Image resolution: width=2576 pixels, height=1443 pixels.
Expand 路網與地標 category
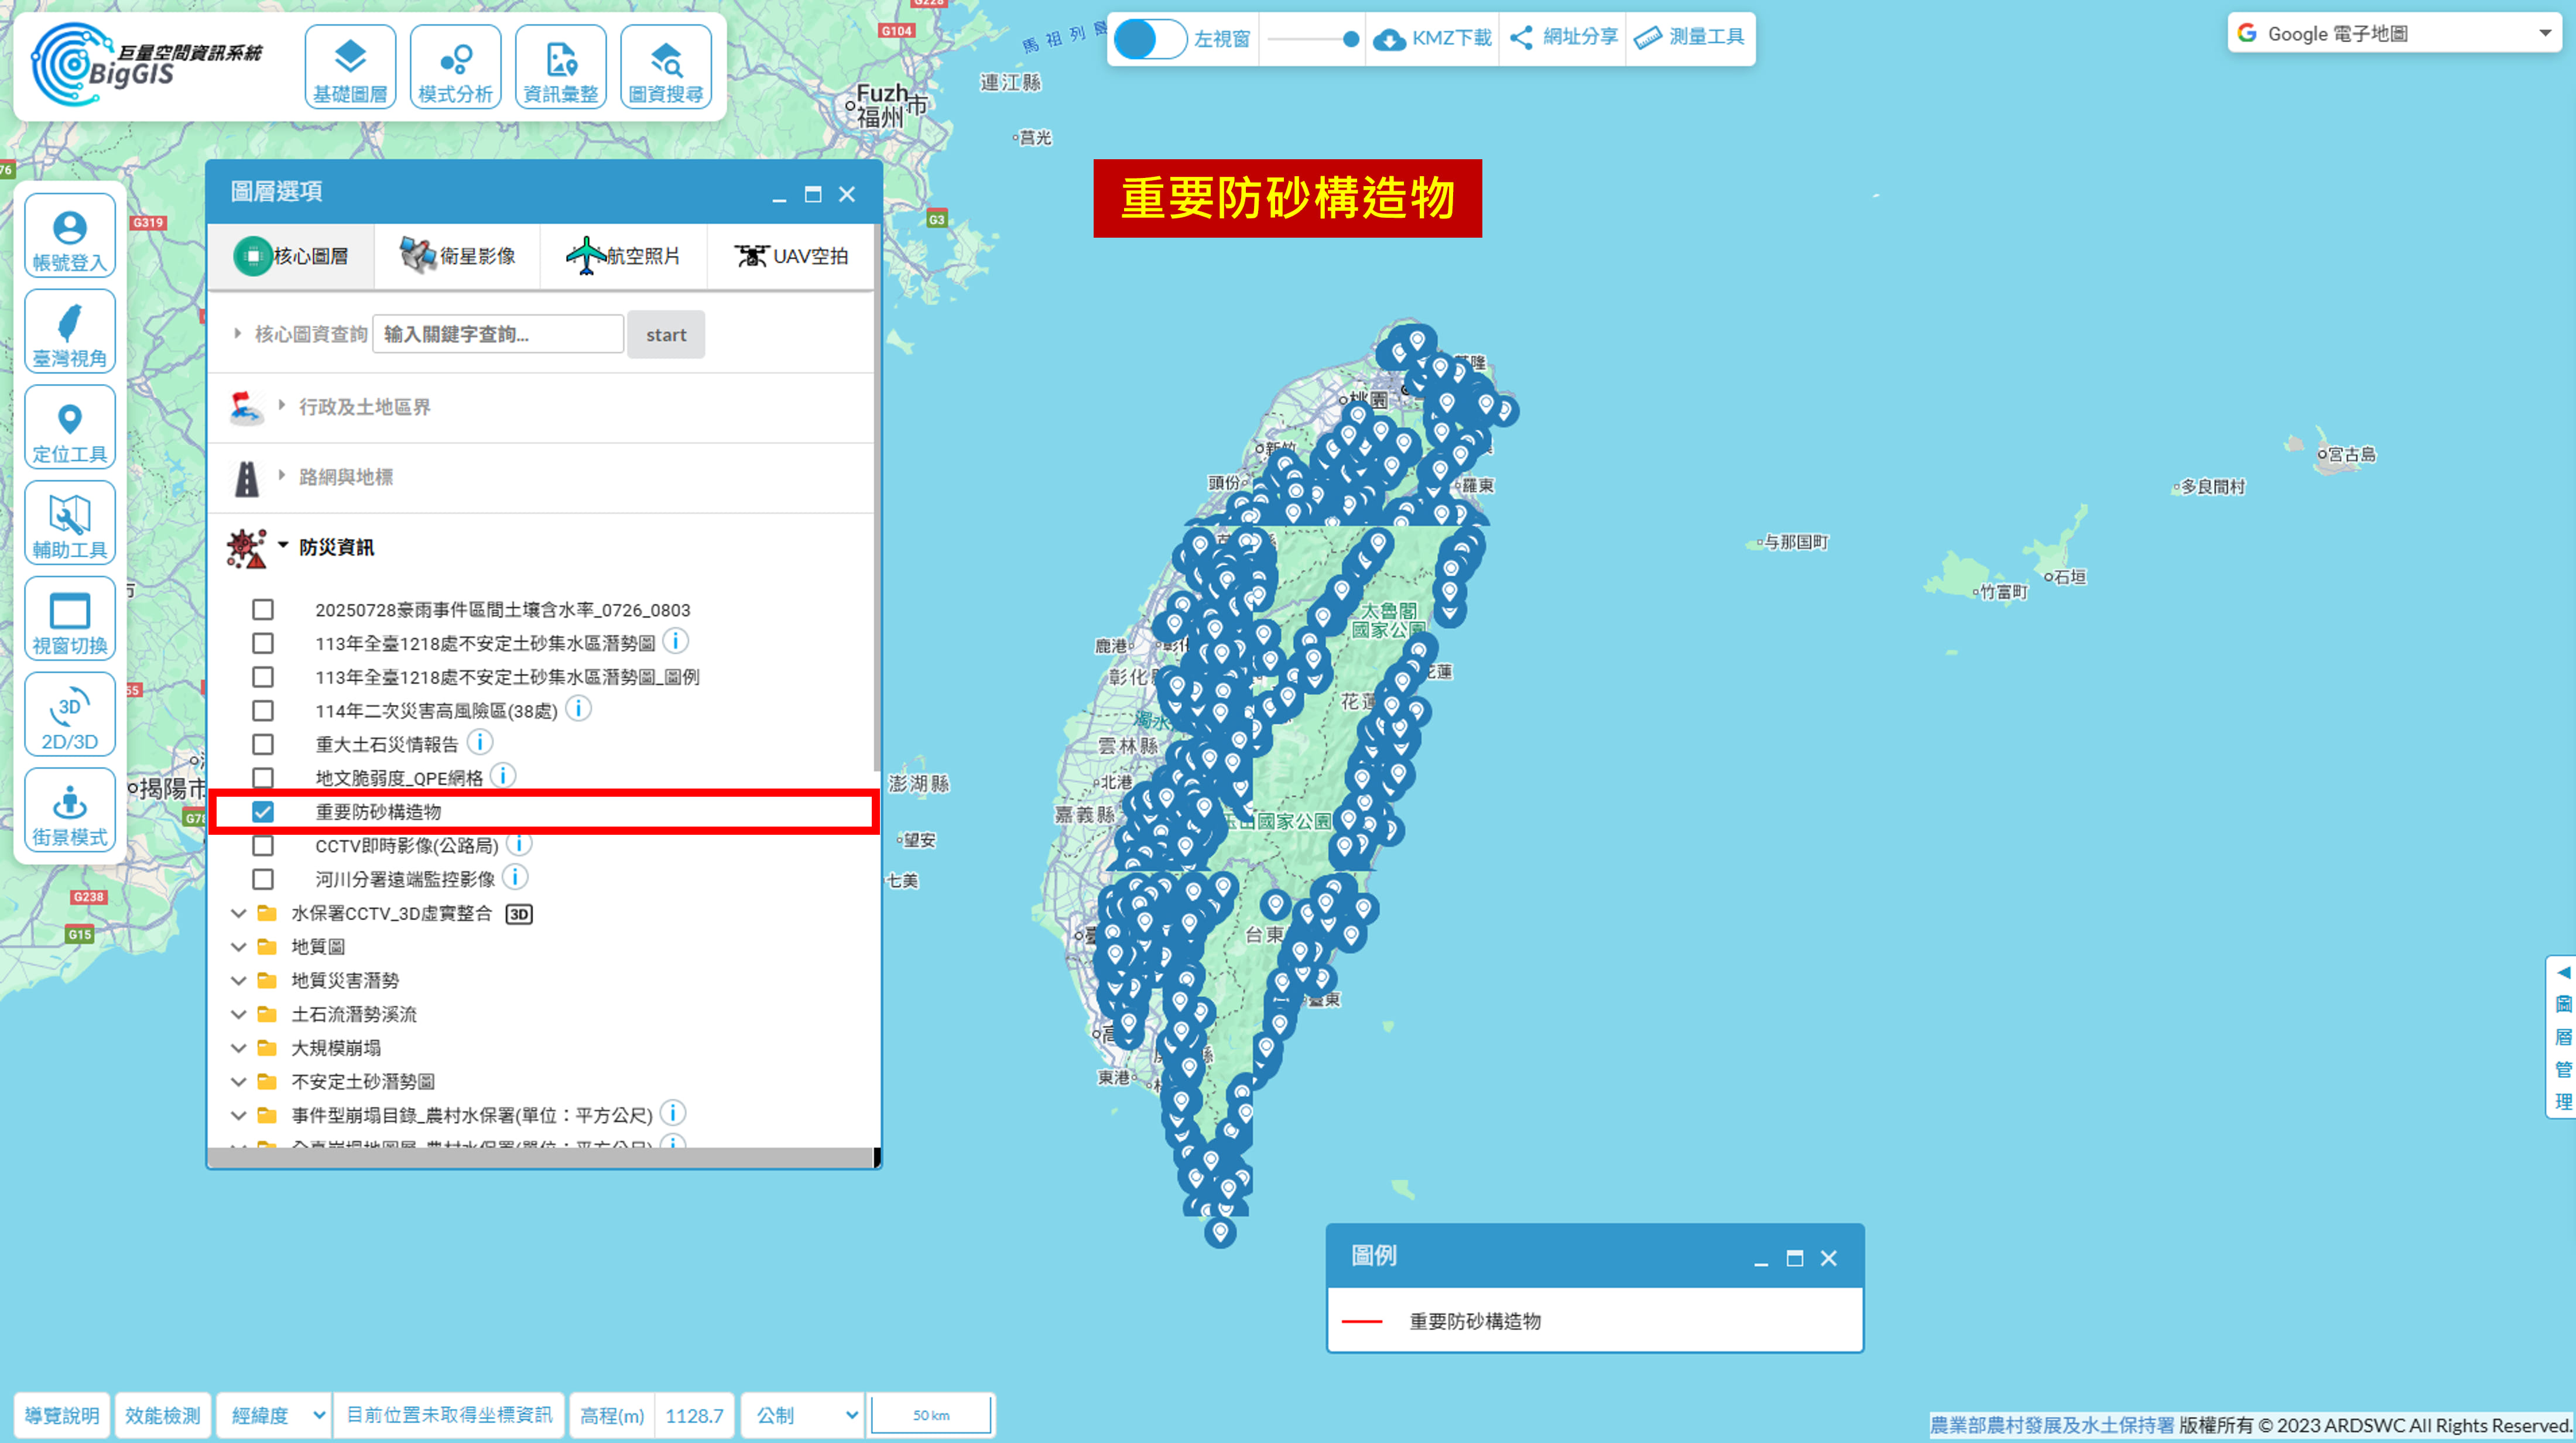pyautogui.click(x=282, y=476)
